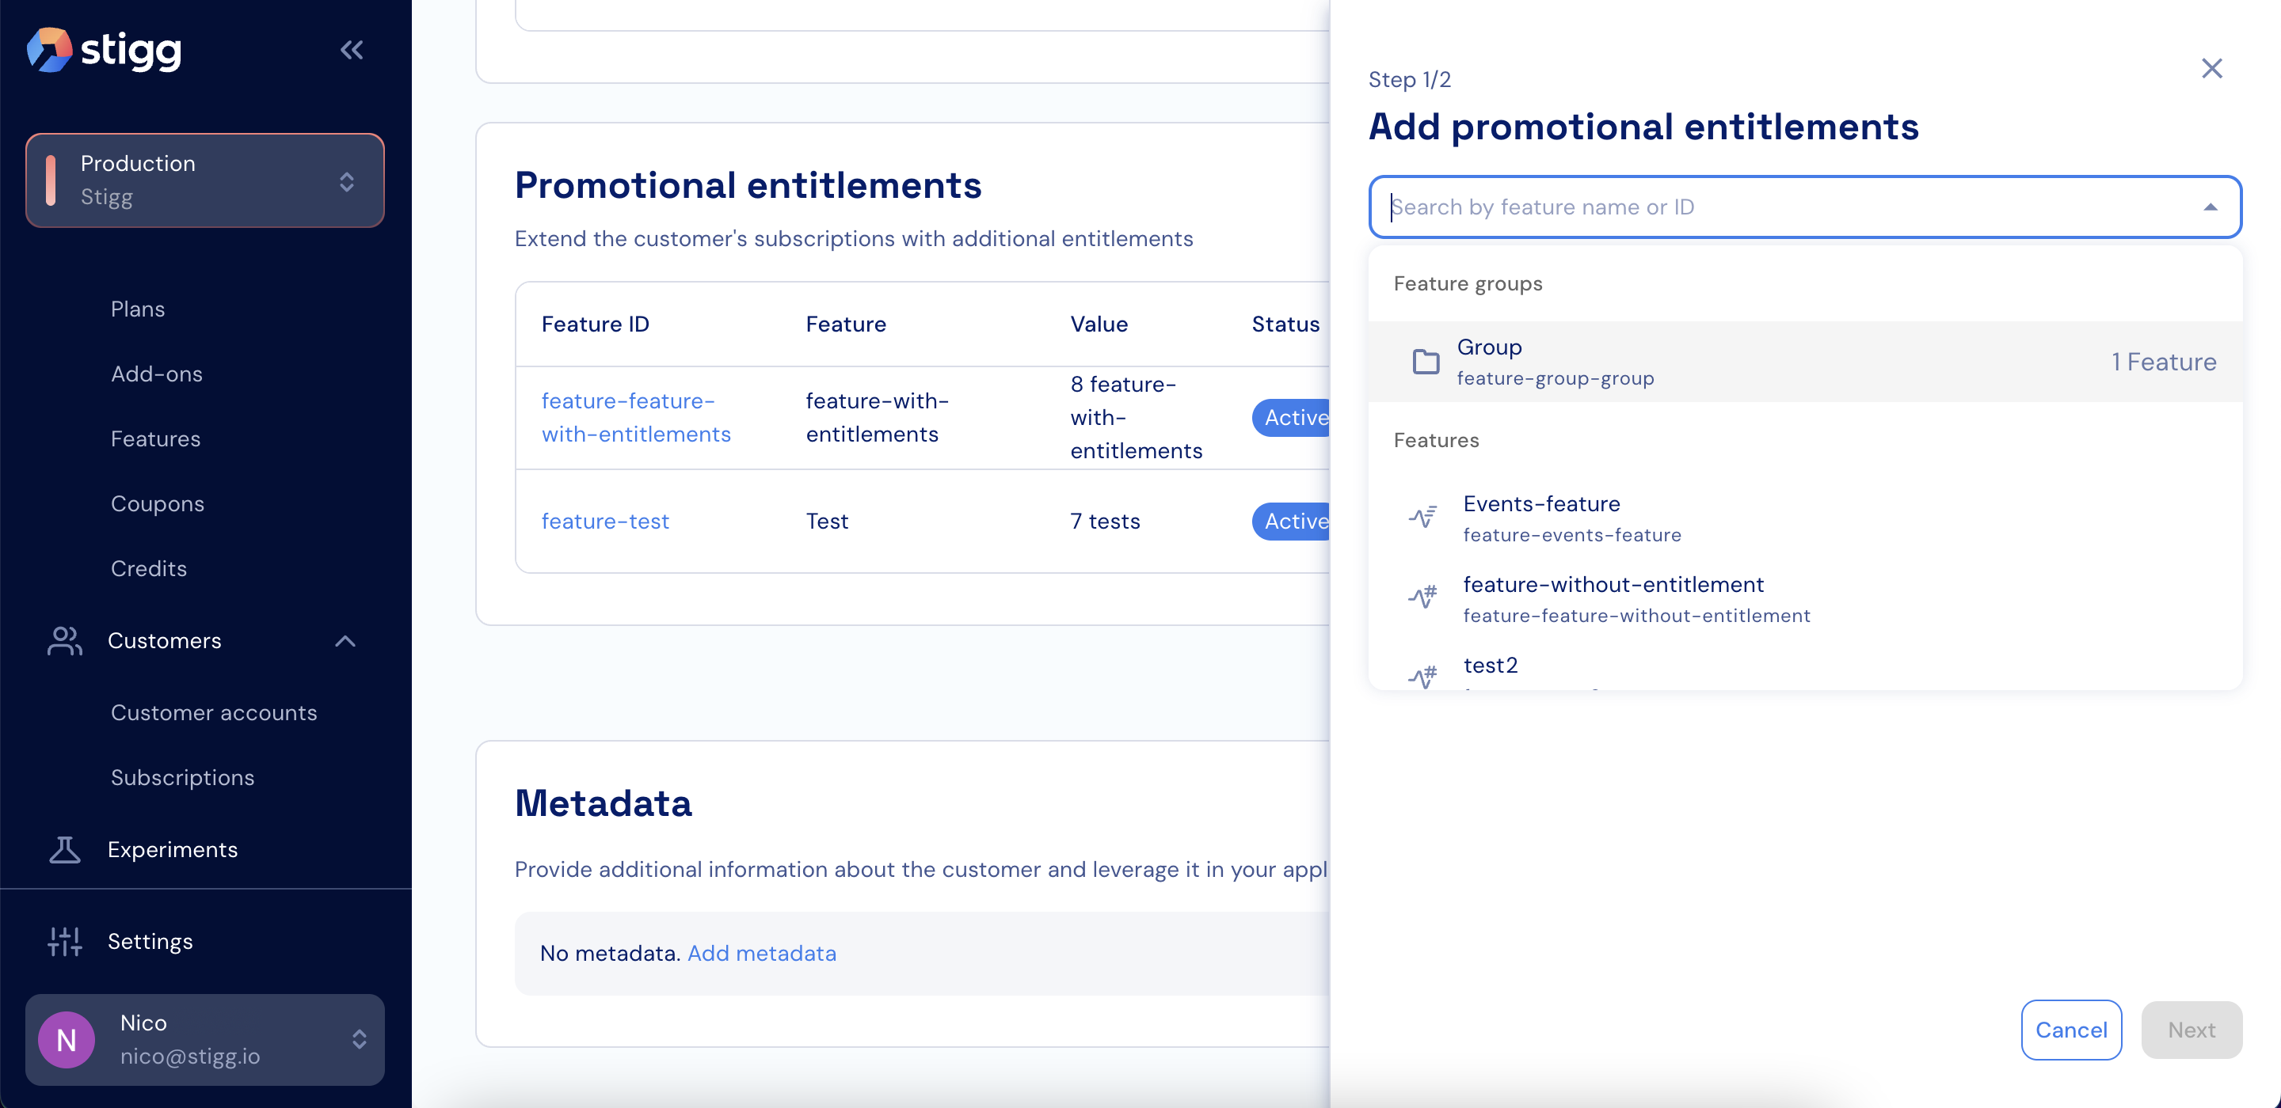This screenshot has height=1108, width=2281.
Task: Go to Plans in sidebar
Action: [138, 309]
